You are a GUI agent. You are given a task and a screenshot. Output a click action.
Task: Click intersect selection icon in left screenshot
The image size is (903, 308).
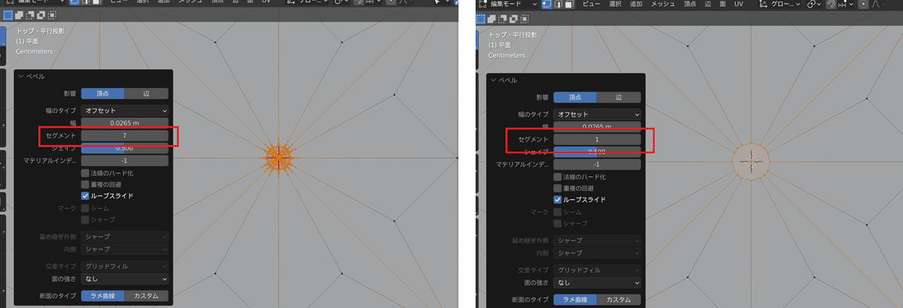click(x=51, y=14)
